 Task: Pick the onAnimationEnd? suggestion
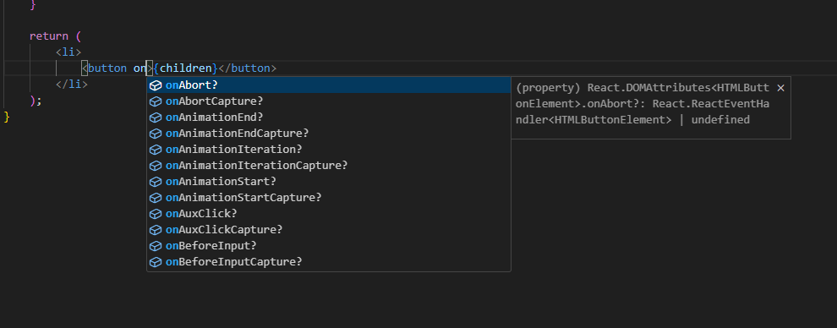click(329, 118)
